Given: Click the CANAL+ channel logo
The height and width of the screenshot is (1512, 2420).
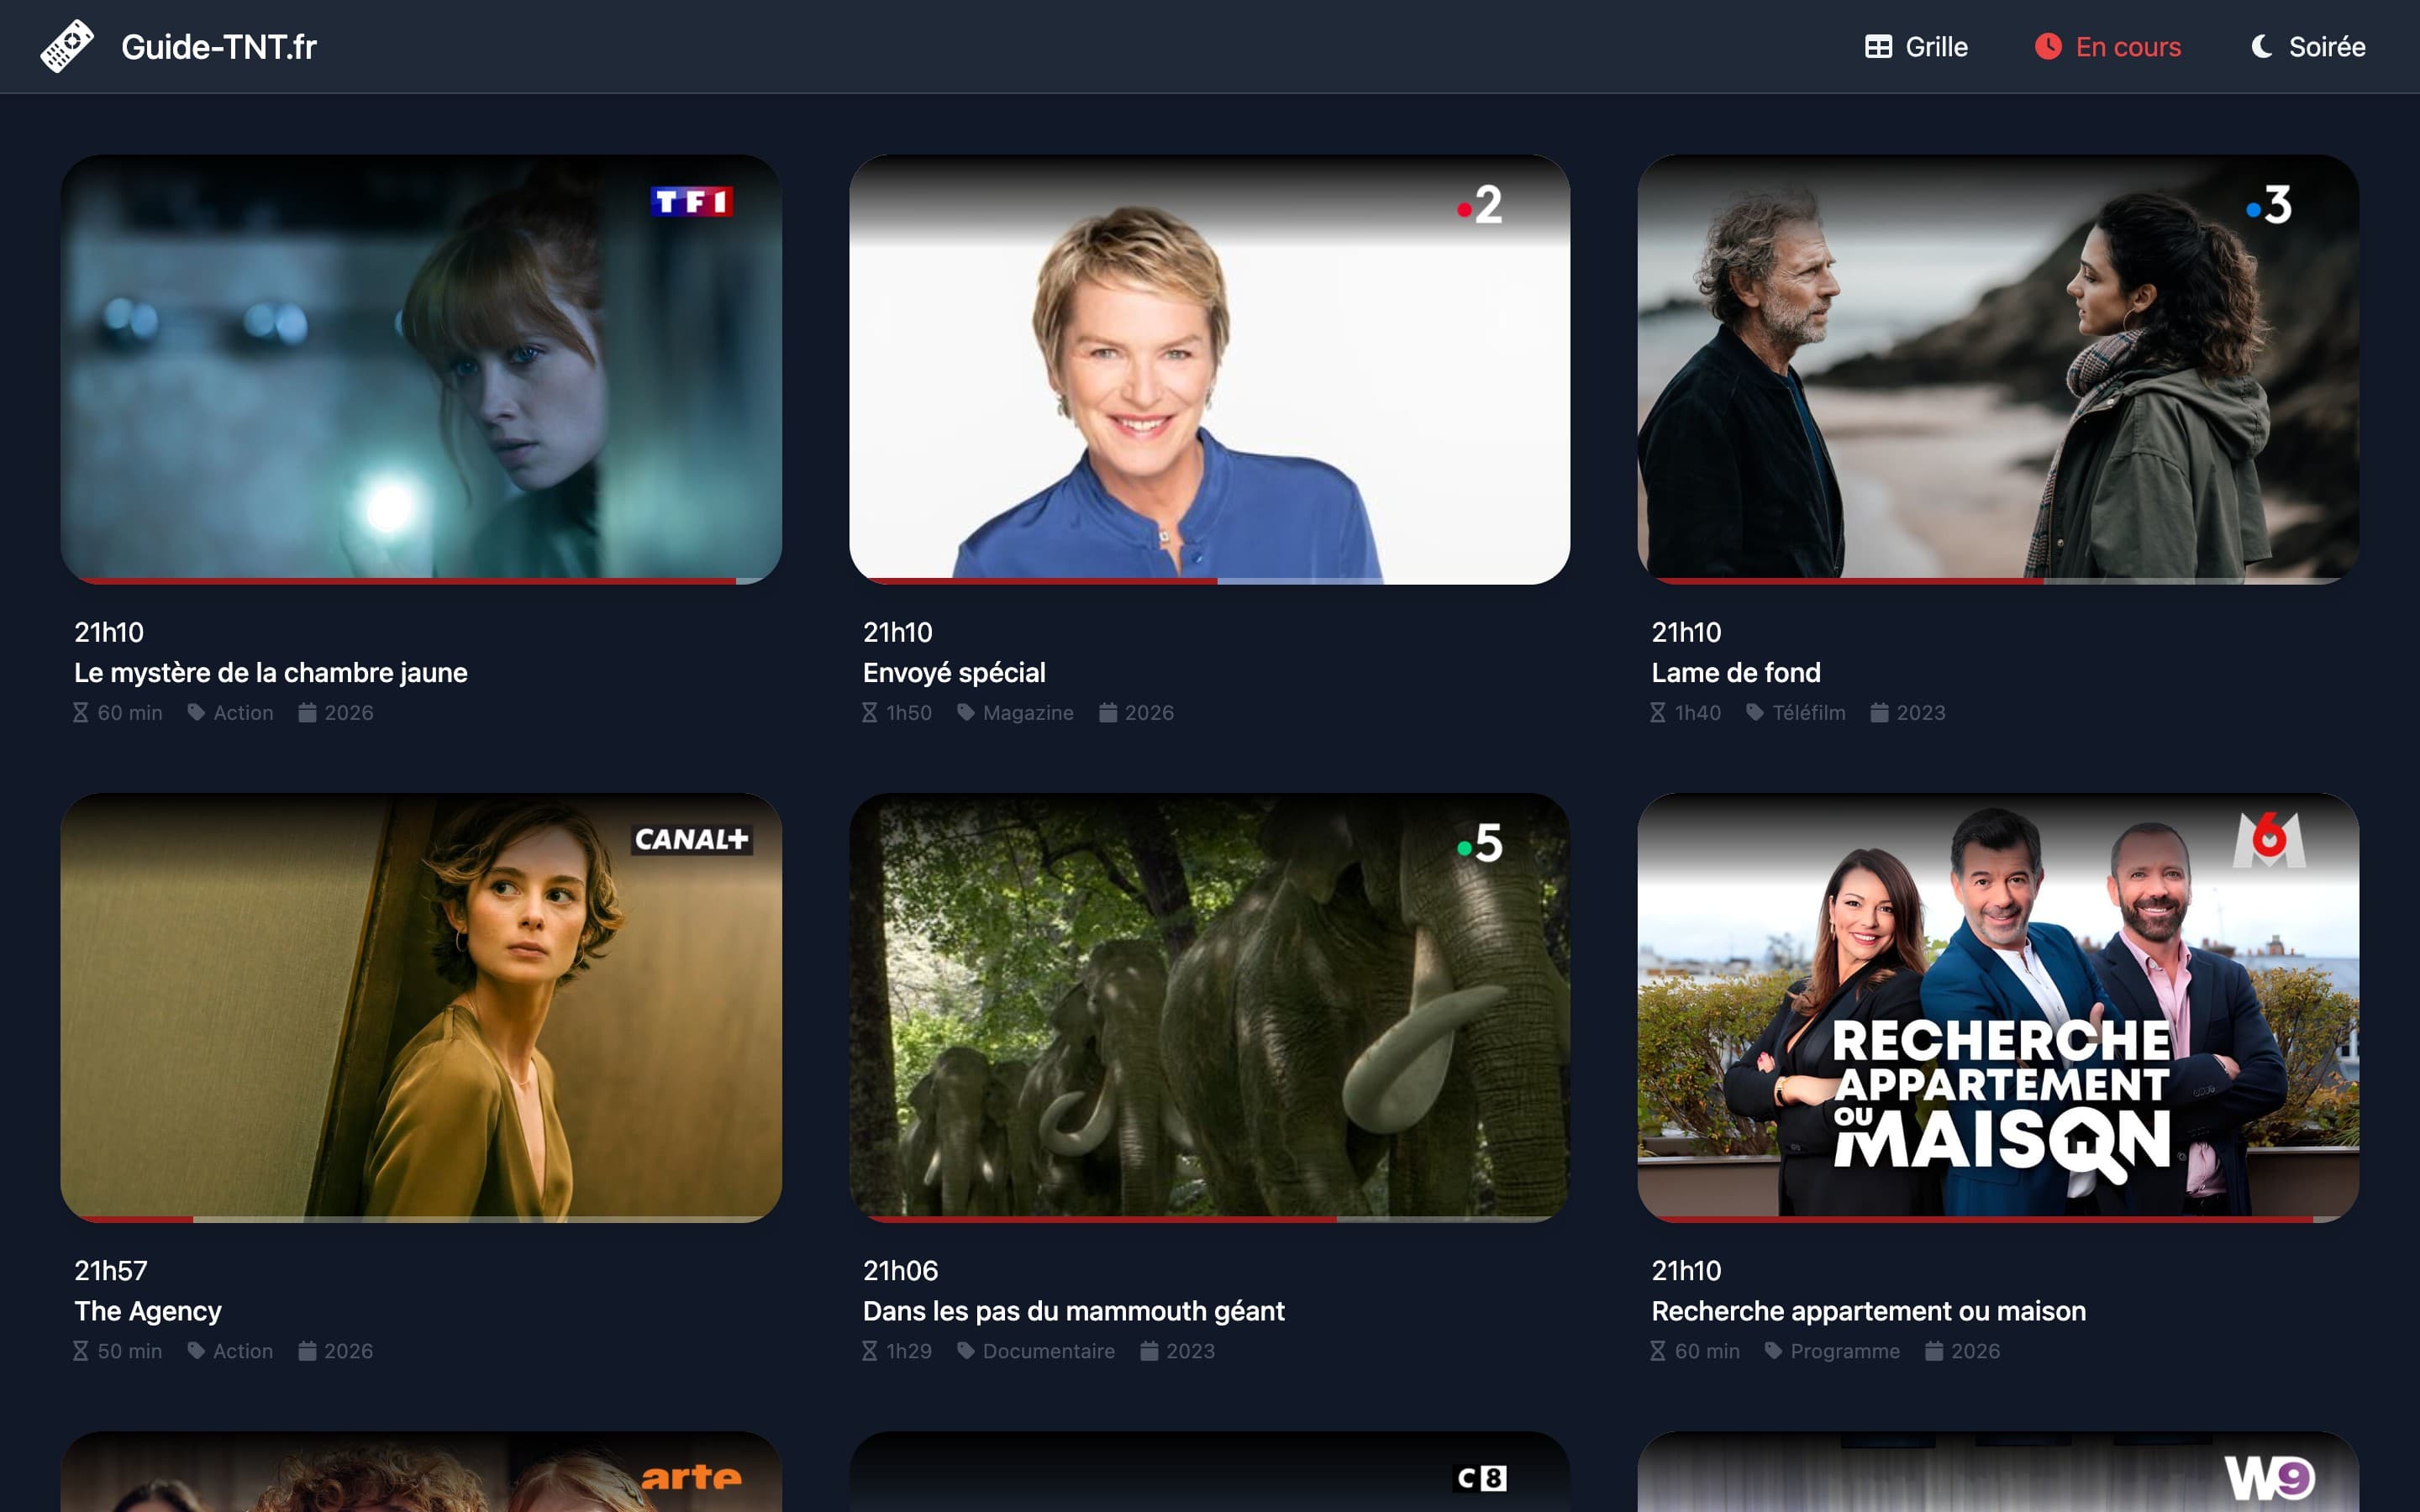Looking at the screenshot, I should click(x=691, y=840).
